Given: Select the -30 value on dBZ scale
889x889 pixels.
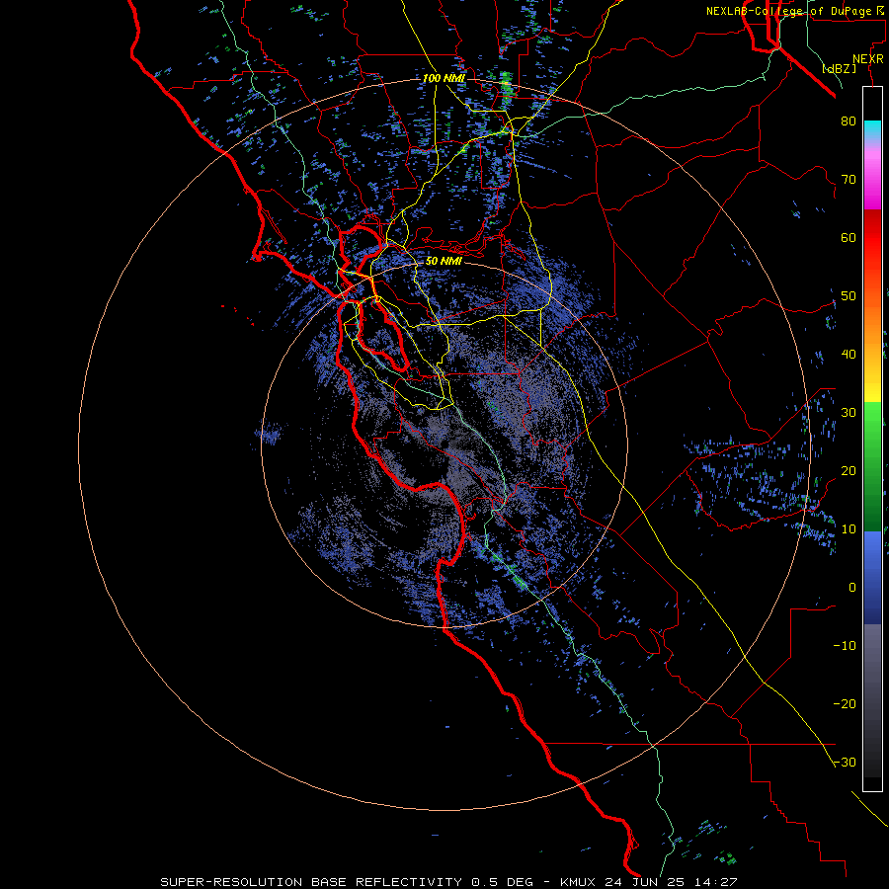Looking at the screenshot, I should coord(845,763).
